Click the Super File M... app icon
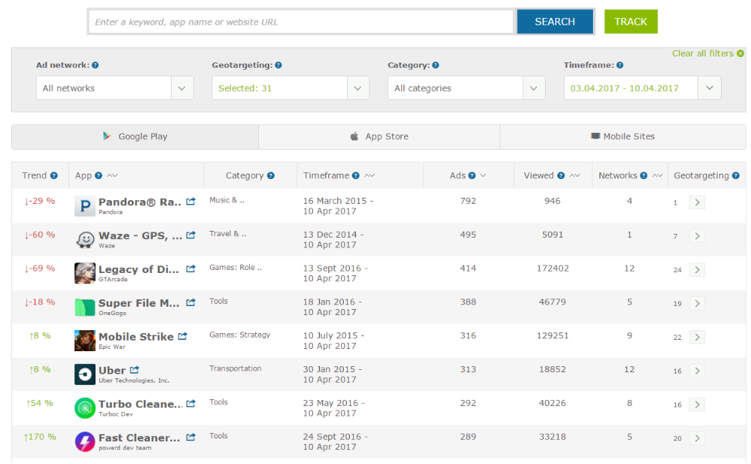Image resolution: width=751 pixels, height=464 pixels. click(85, 308)
